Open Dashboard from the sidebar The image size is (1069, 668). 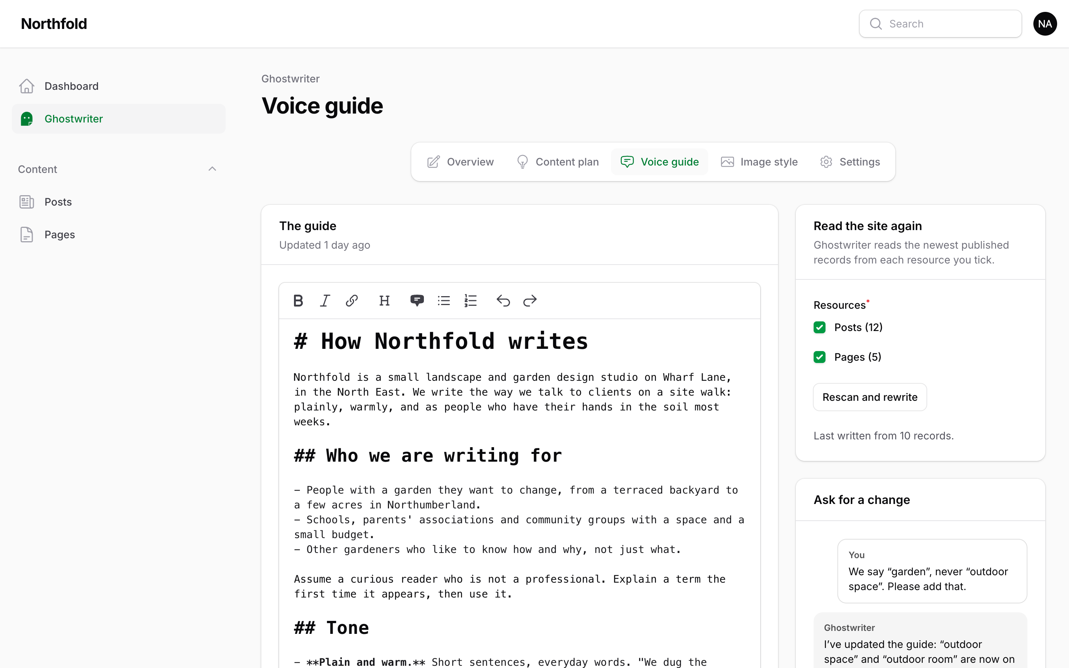click(x=118, y=86)
